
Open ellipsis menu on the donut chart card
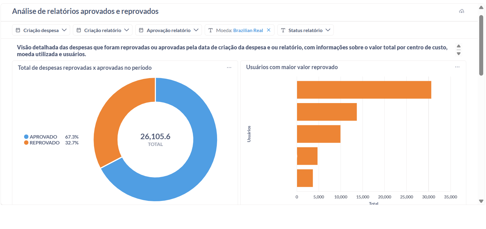[229, 68]
